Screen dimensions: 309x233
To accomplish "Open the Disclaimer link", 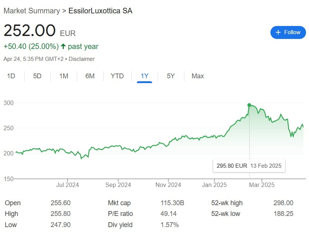I will (82, 59).
